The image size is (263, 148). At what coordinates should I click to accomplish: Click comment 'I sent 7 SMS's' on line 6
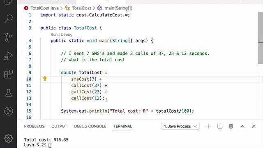click(x=87, y=53)
